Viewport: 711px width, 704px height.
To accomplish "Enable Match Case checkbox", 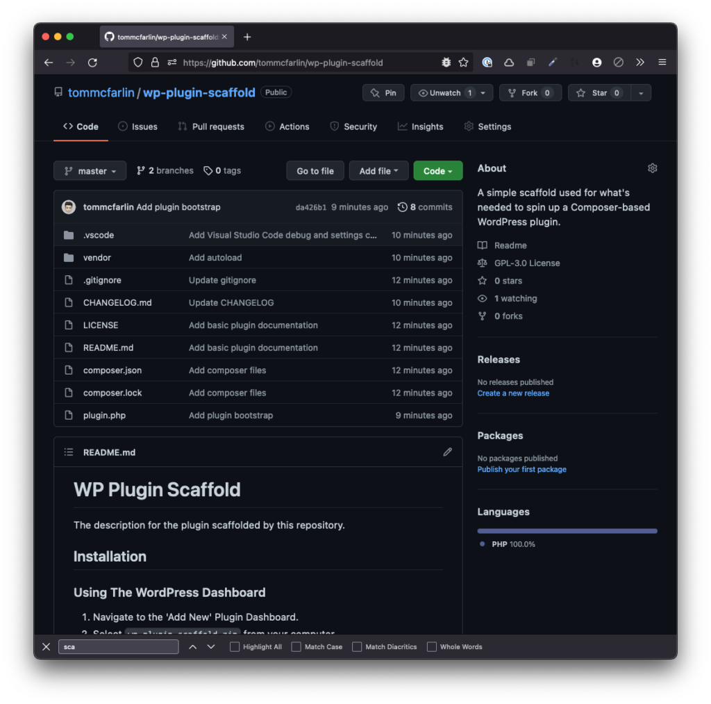I will click(296, 647).
